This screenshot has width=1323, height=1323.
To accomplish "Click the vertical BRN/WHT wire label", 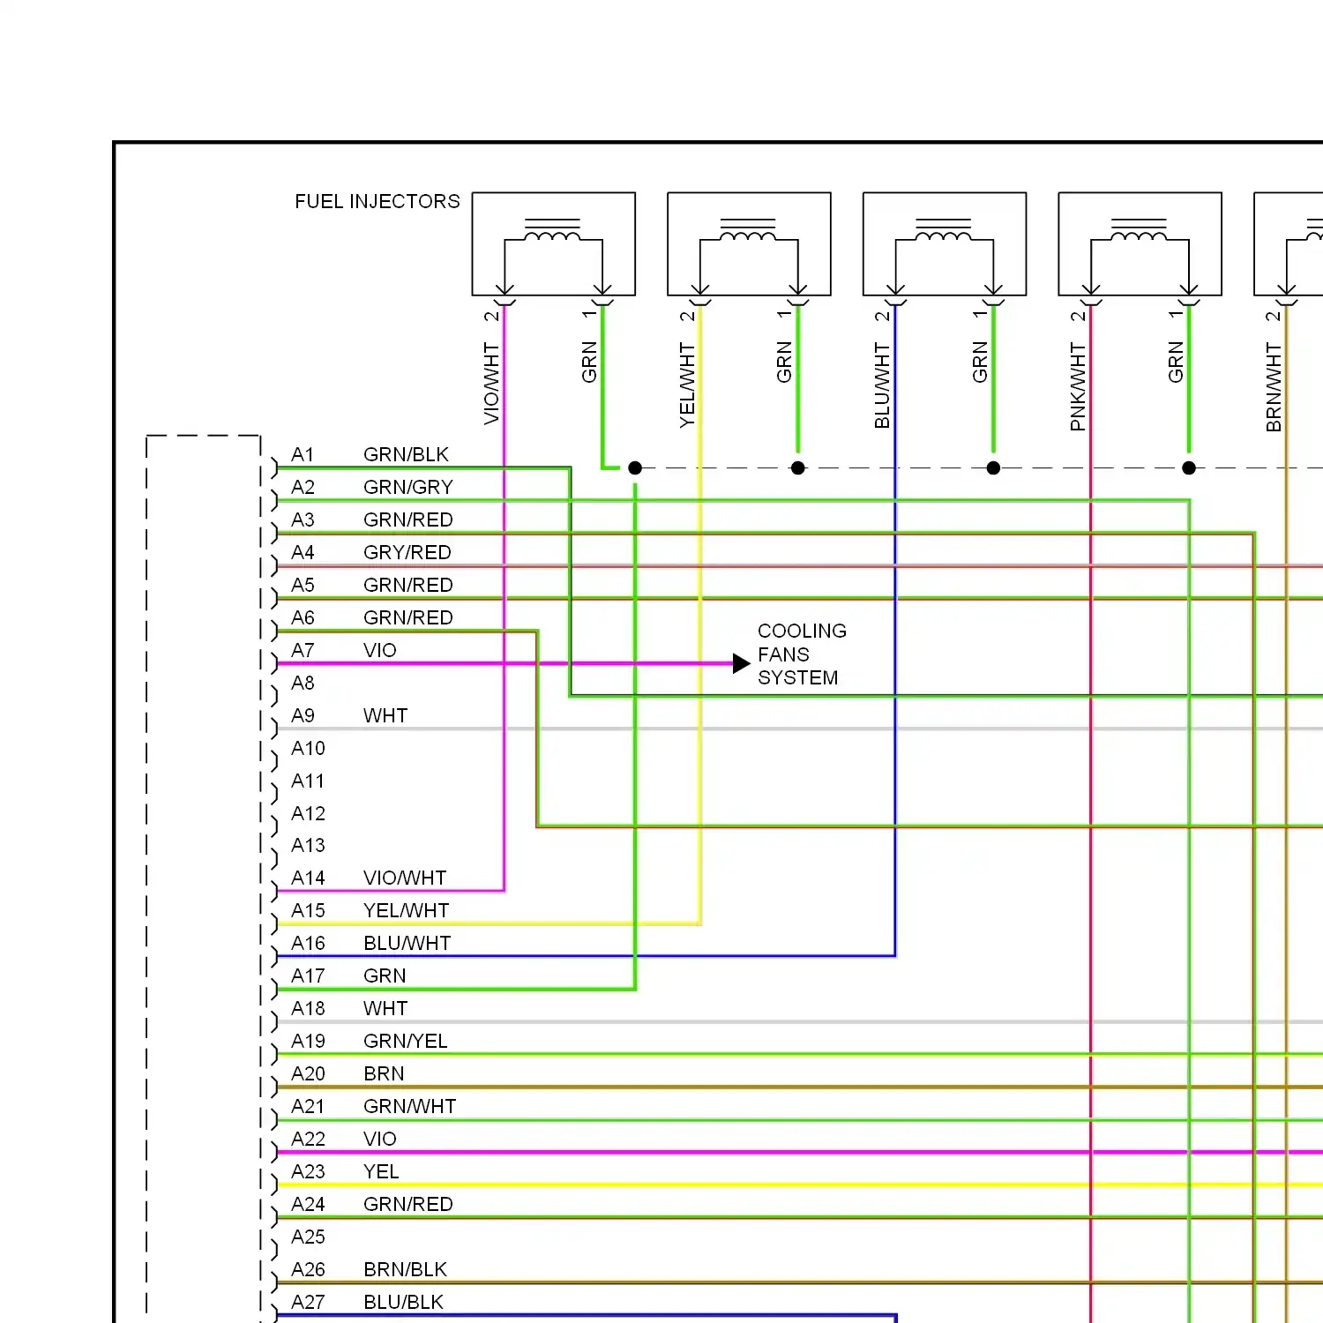I will [1273, 387].
